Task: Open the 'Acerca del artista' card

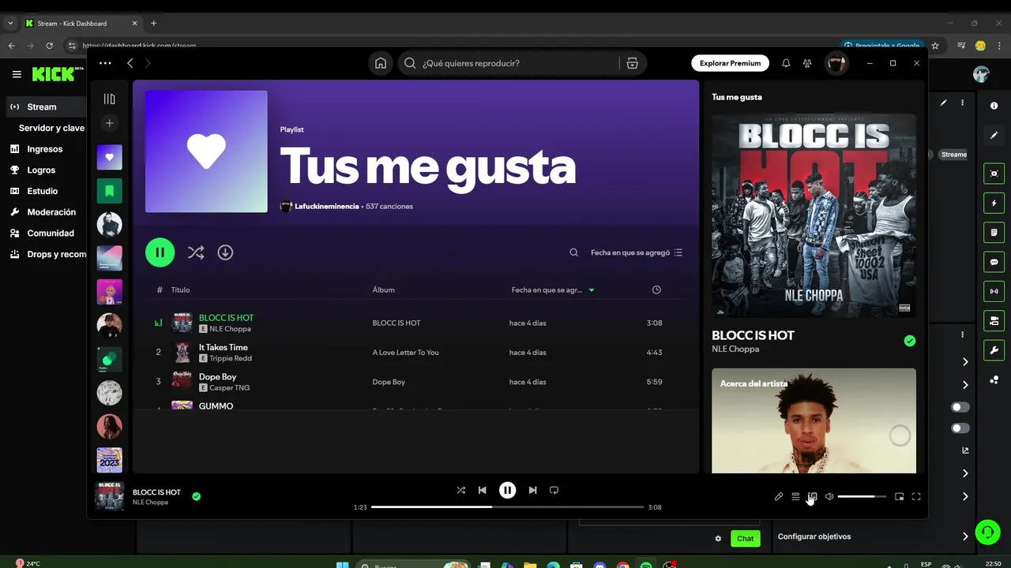Action: pos(814,420)
